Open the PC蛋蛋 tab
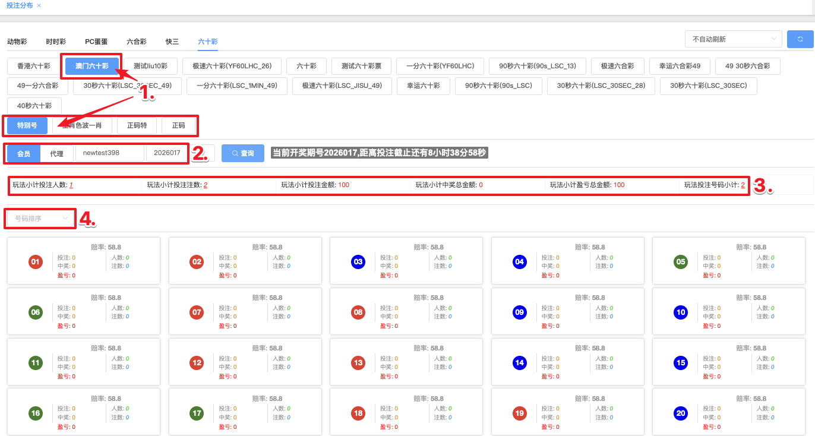 pyautogui.click(x=96, y=42)
